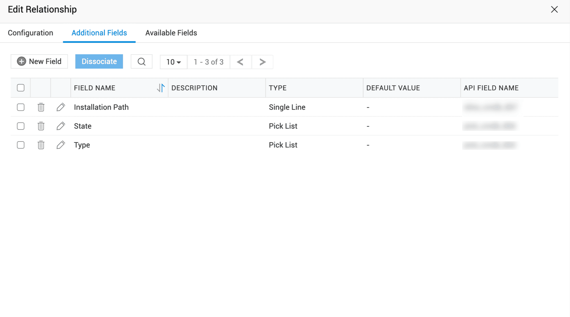Open the 10 rows-per-page dropdown
Screen dimensions: 570x317
[173, 62]
